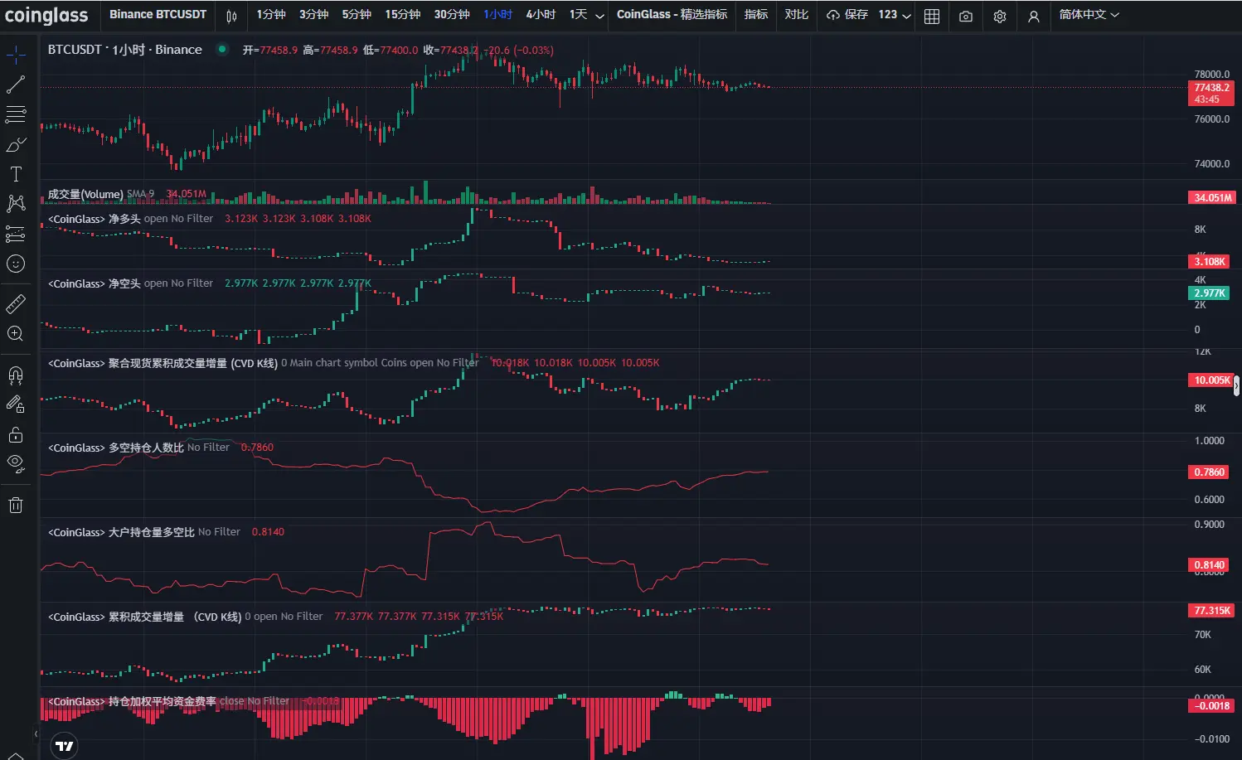The height and width of the screenshot is (760, 1242).
Task: Click the coinglass logo
Action: coord(46,15)
